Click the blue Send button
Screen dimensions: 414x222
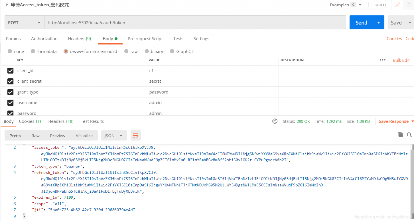pyautogui.click(x=361, y=23)
